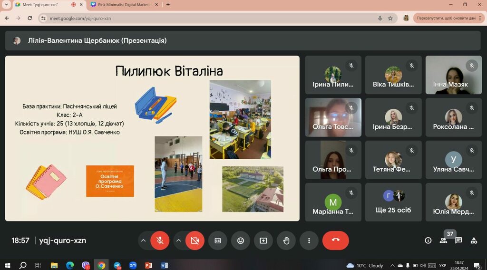The image size is (487, 270).
Task: Select Ірина Безр... participant tile
Action: pos(393,117)
